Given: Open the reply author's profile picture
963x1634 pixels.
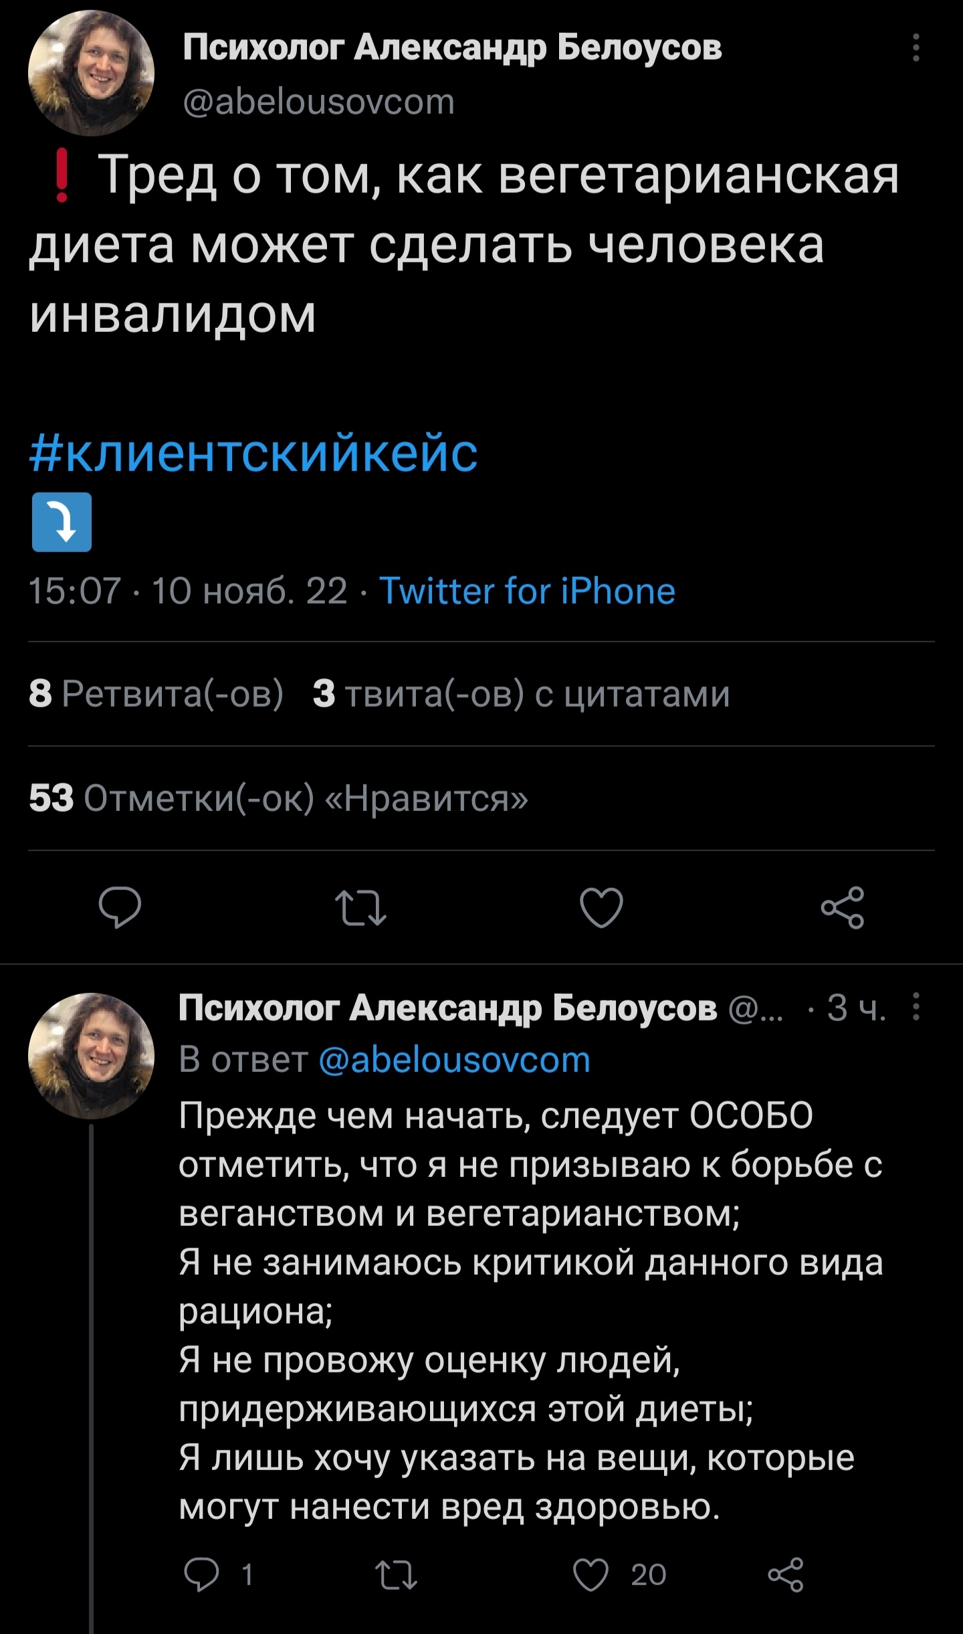Looking at the screenshot, I should point(91,1055).
